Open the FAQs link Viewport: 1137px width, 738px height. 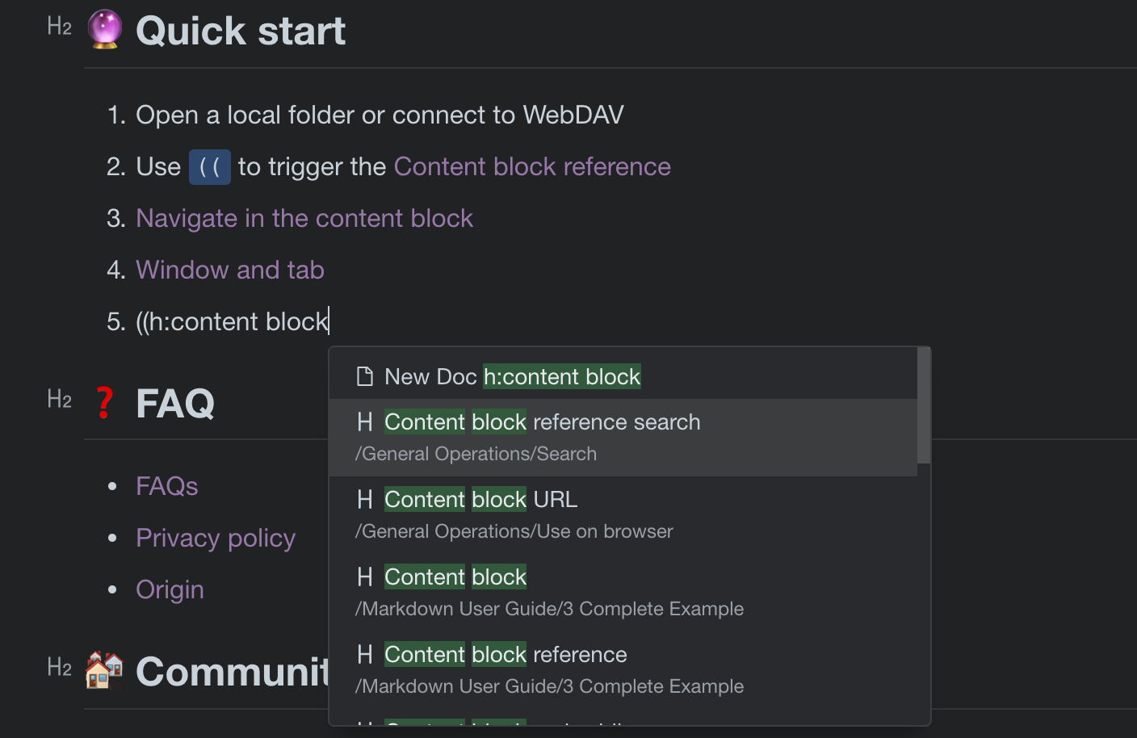pos(167,486)
